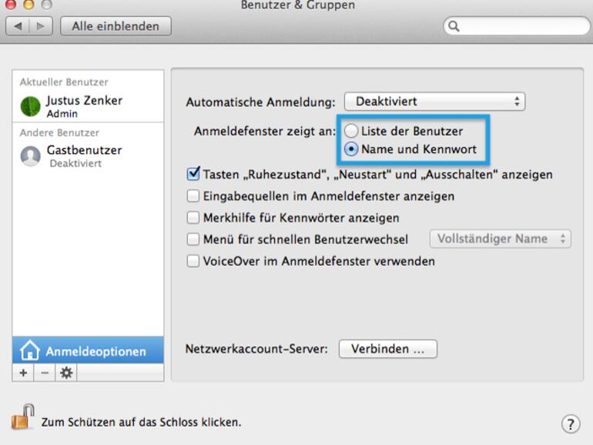Click the Verbinden … button

point(387,349)
